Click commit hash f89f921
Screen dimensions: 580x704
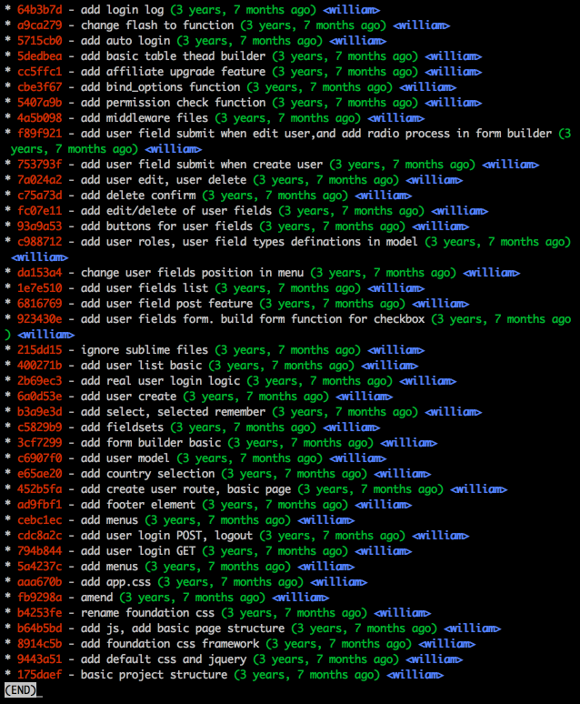pos(39,134)
